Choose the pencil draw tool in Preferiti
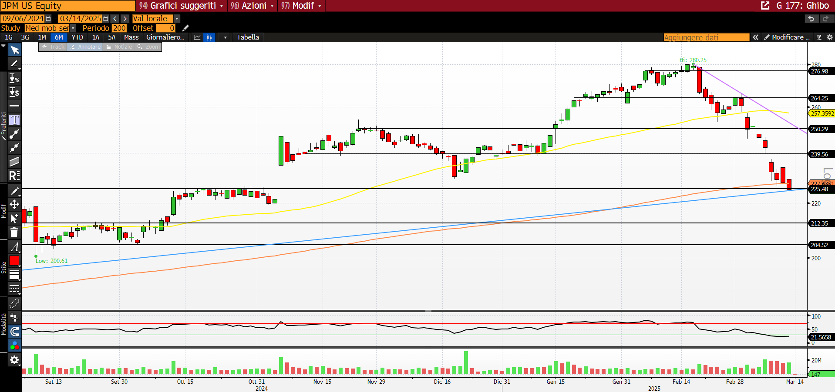This screenshot has width=835, height=392. [14, 64]
